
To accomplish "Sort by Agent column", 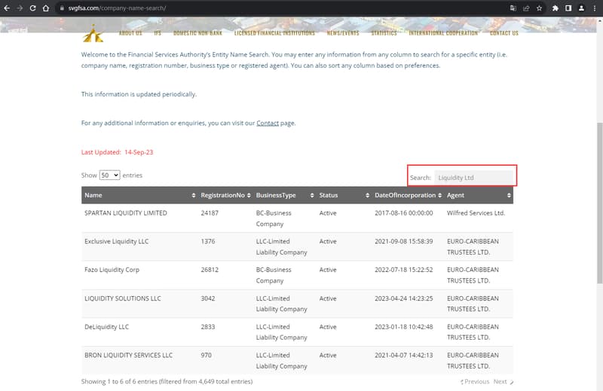I will [x=479, y=195].
